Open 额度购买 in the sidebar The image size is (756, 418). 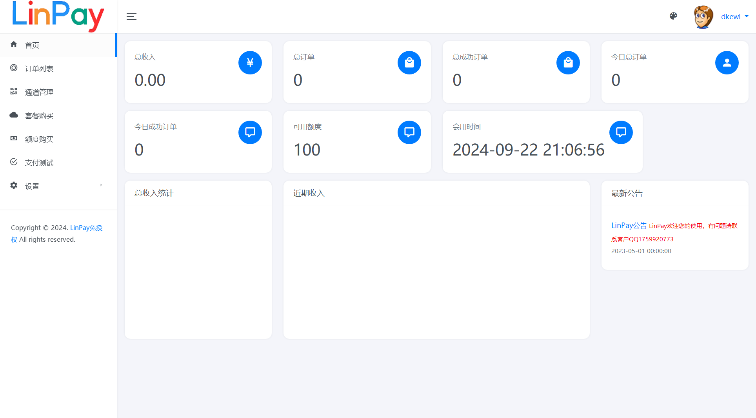click(39, 139)
